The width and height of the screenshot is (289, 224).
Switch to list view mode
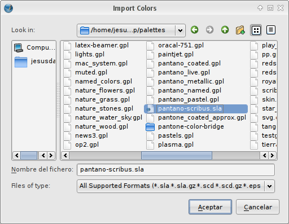point(256,30)
